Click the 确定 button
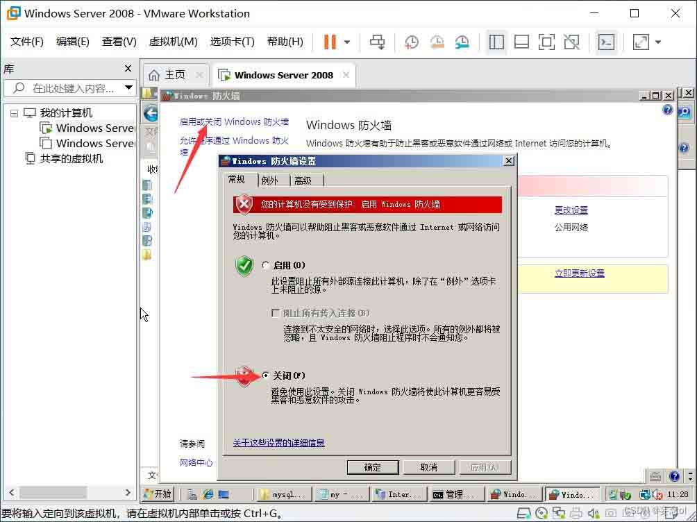This screenshot has height=522, width=697. point(373,467)
